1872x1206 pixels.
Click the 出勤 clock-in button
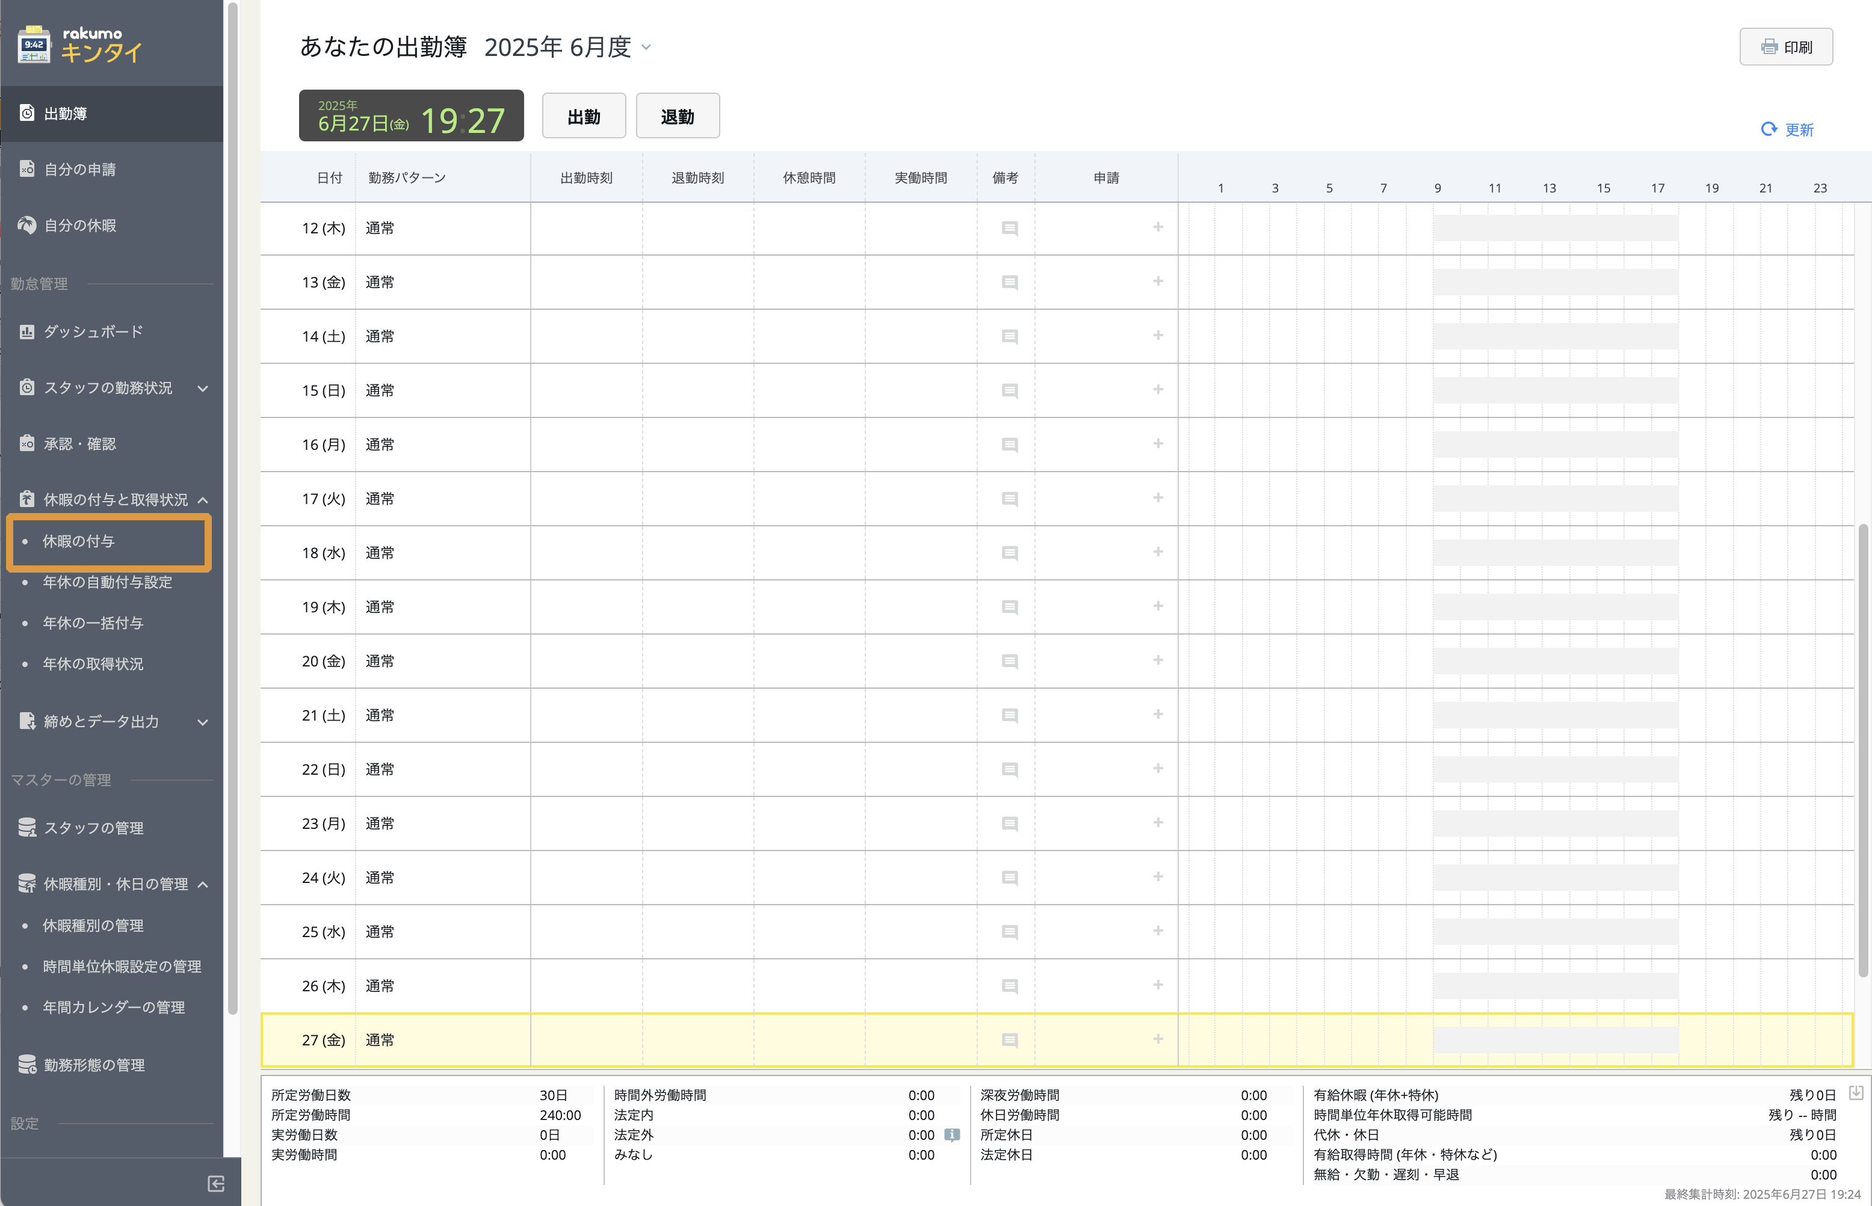pyautogui.click(x=584, y=116)
